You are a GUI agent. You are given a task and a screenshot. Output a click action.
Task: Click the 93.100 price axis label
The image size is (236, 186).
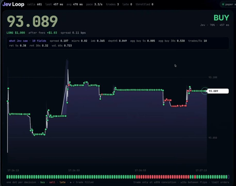click(213, 77)
